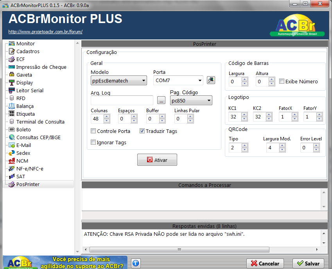Image resolution: width=332 pixels, height=269 pixels.
Task: Select NF-e/NFC-e in the sidebar
Action: [30, 169]
